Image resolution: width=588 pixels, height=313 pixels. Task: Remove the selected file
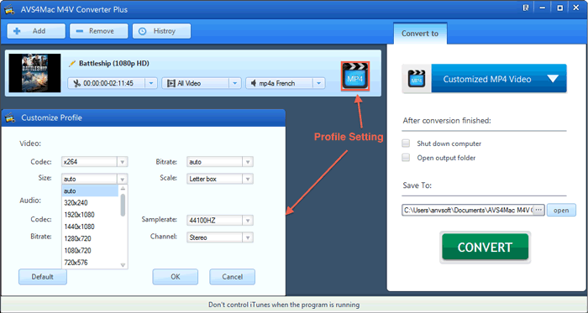click(98, 31)
